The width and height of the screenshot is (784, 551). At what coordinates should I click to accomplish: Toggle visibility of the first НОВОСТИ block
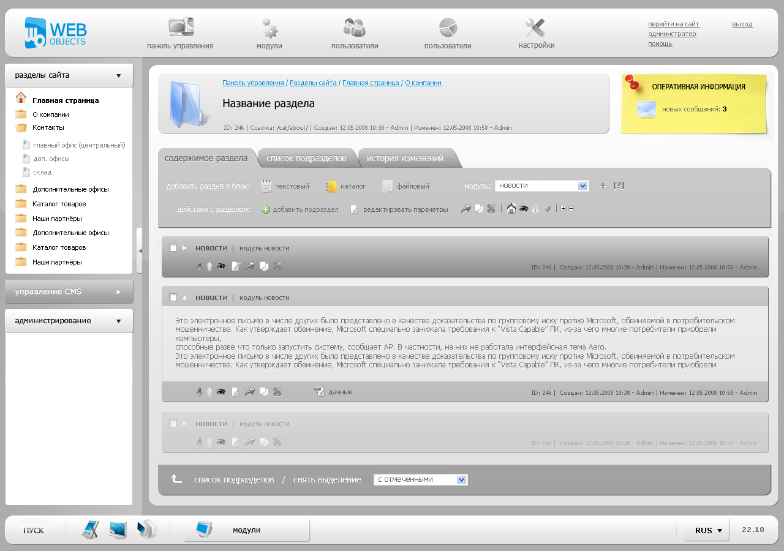coord(221,266)
